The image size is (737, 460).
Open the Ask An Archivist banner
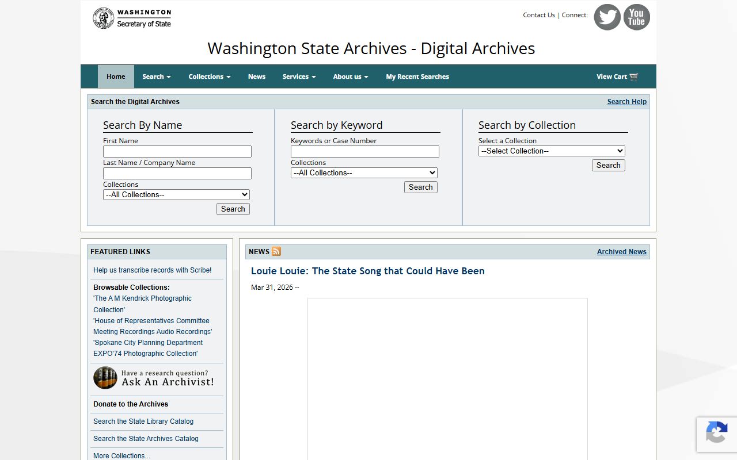point(154,378)
